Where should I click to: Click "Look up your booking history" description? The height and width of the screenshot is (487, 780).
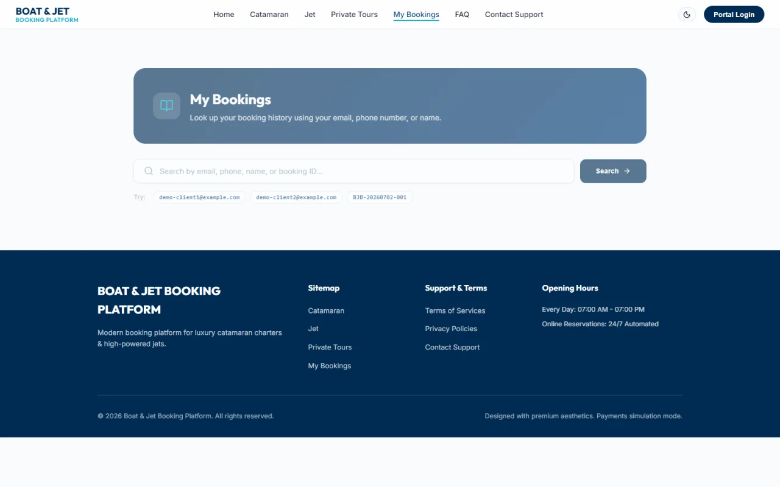tap(315, 117)
